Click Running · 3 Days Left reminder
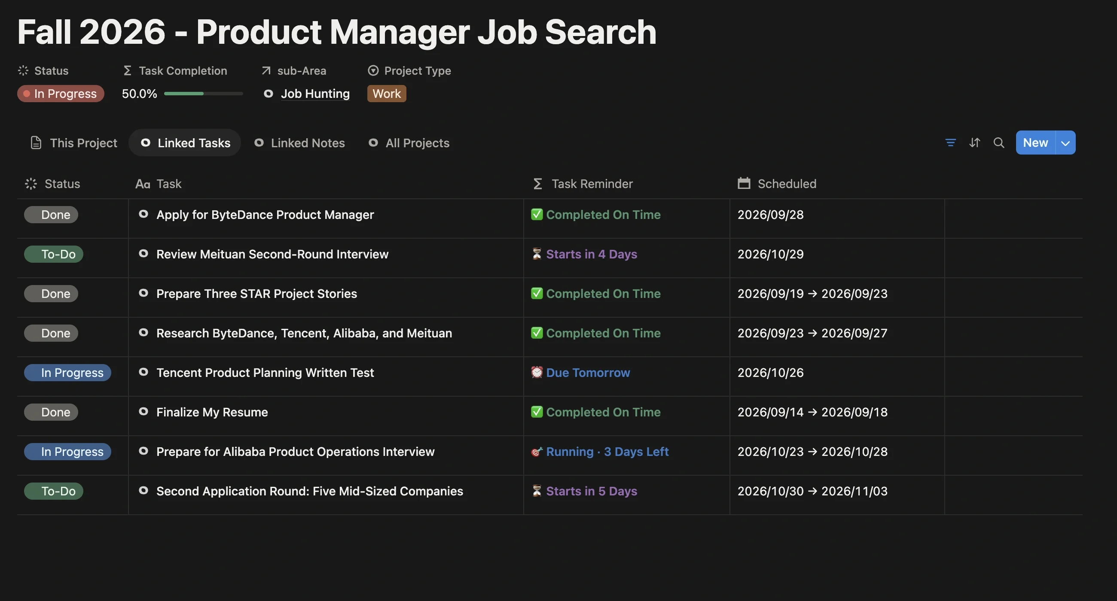The width and height of the screenshot is (1117, 601). pos(600,452)
